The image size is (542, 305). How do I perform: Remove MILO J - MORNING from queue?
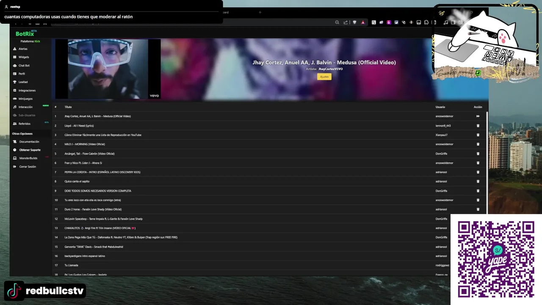click(478, 144)
